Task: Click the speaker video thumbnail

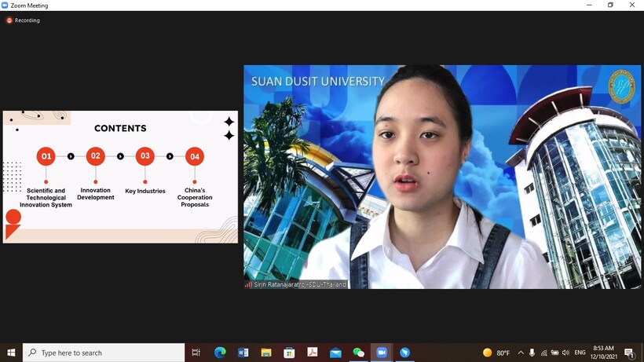Action: [x=442, y=177]
